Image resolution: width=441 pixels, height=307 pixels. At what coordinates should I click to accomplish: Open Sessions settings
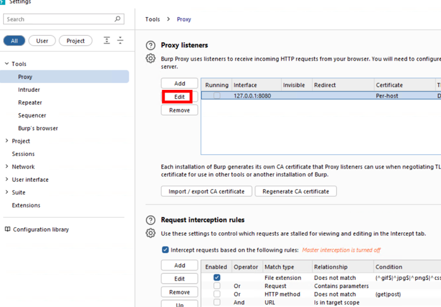[x=23, y=154]
